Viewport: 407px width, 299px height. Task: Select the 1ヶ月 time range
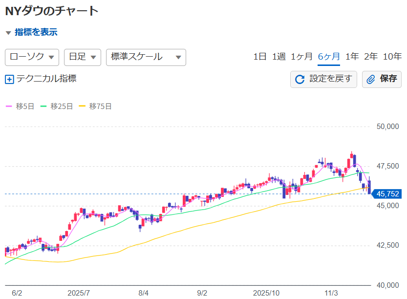click(301, 57)
